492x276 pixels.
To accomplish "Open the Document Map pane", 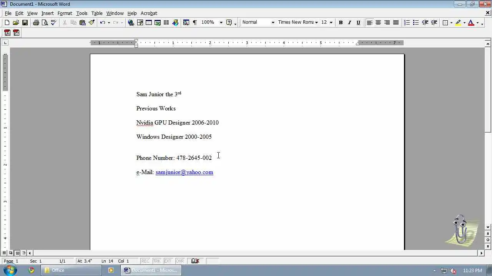I will 186,23.
